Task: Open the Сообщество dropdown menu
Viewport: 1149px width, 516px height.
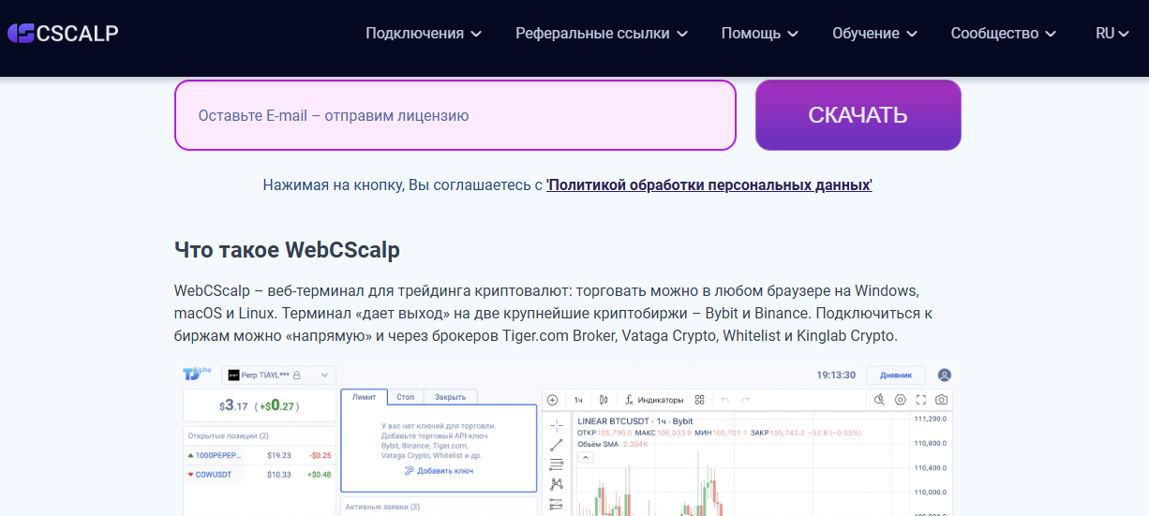Action: coord(1004,34)
